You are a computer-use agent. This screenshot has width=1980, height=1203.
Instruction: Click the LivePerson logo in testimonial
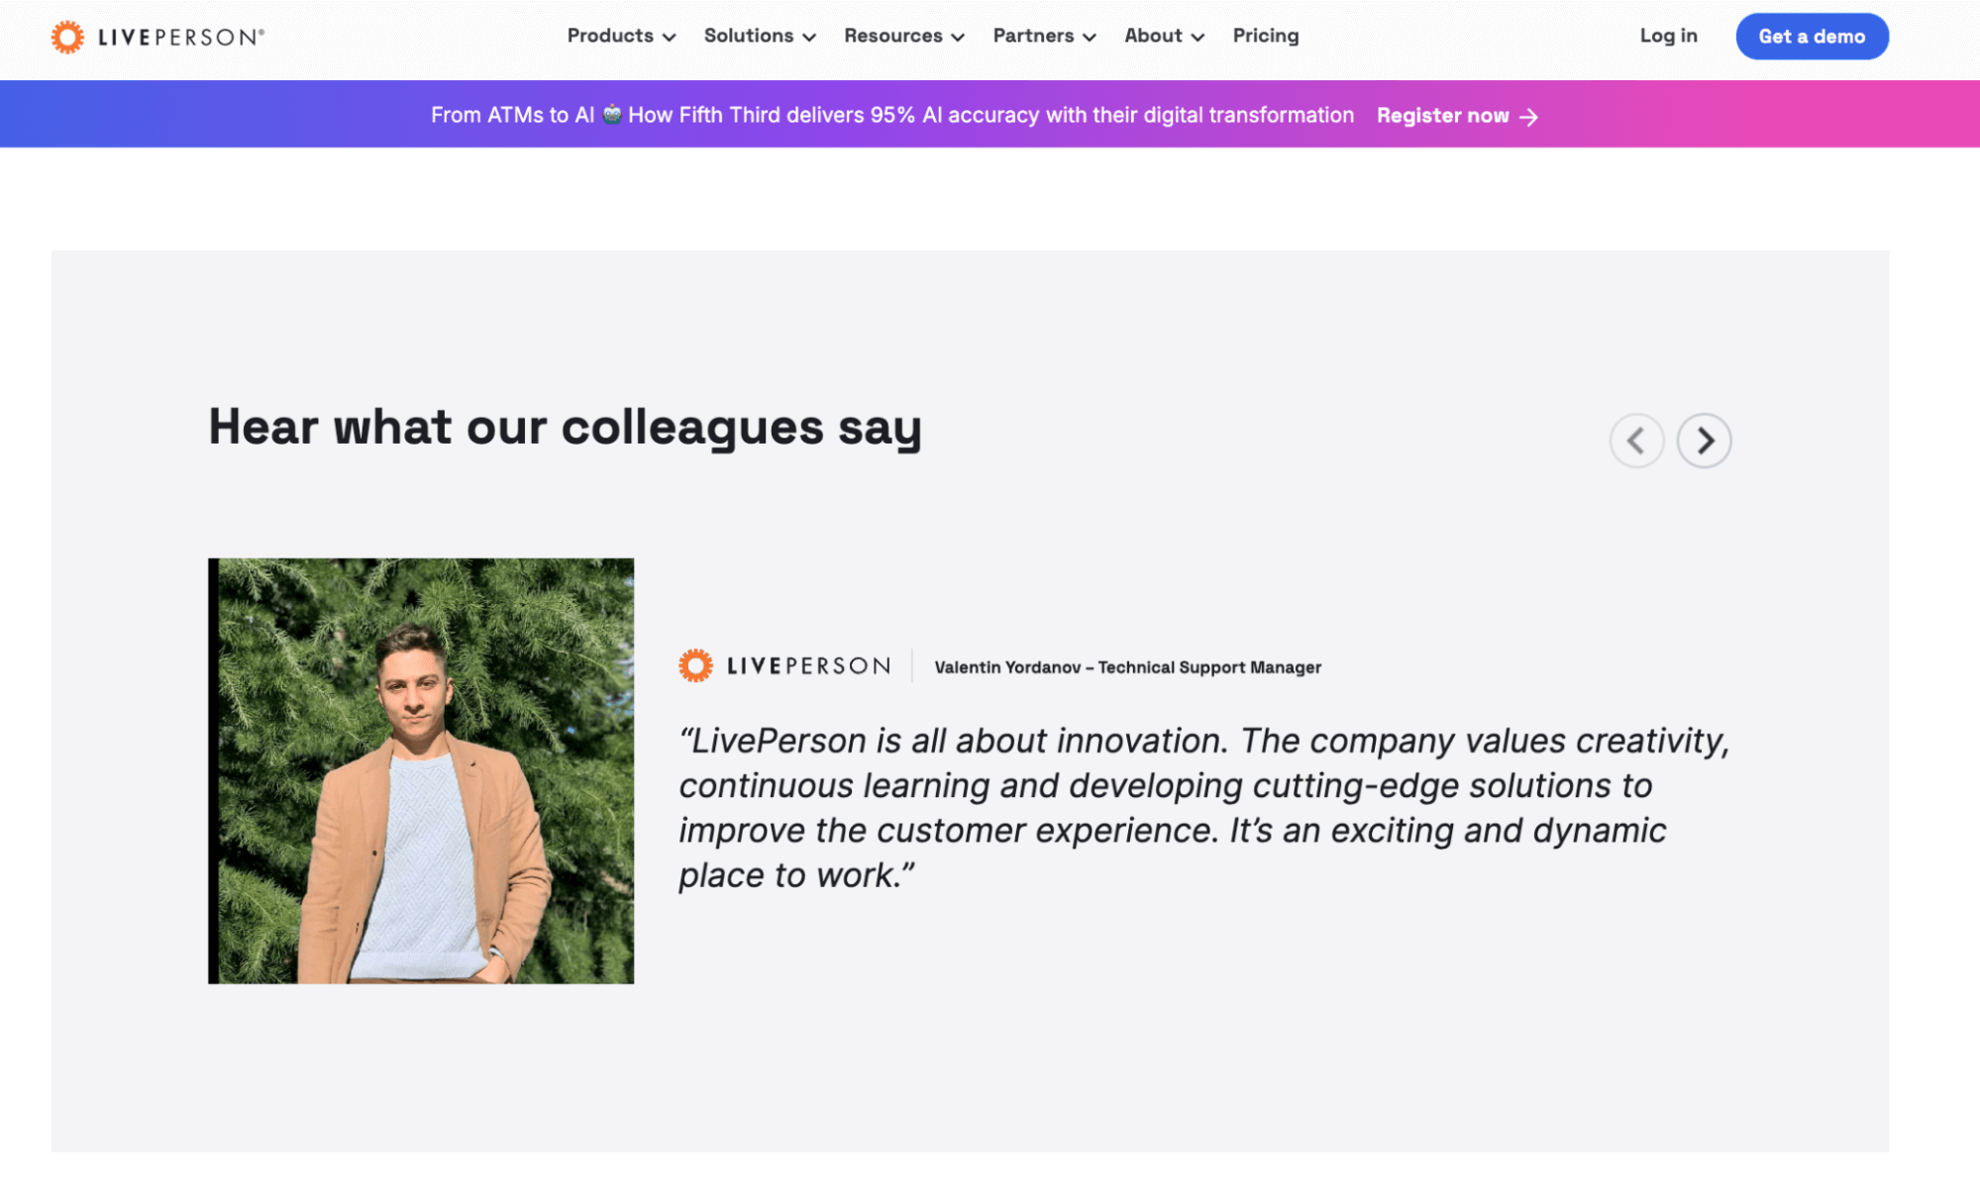(x=783, y=664)
